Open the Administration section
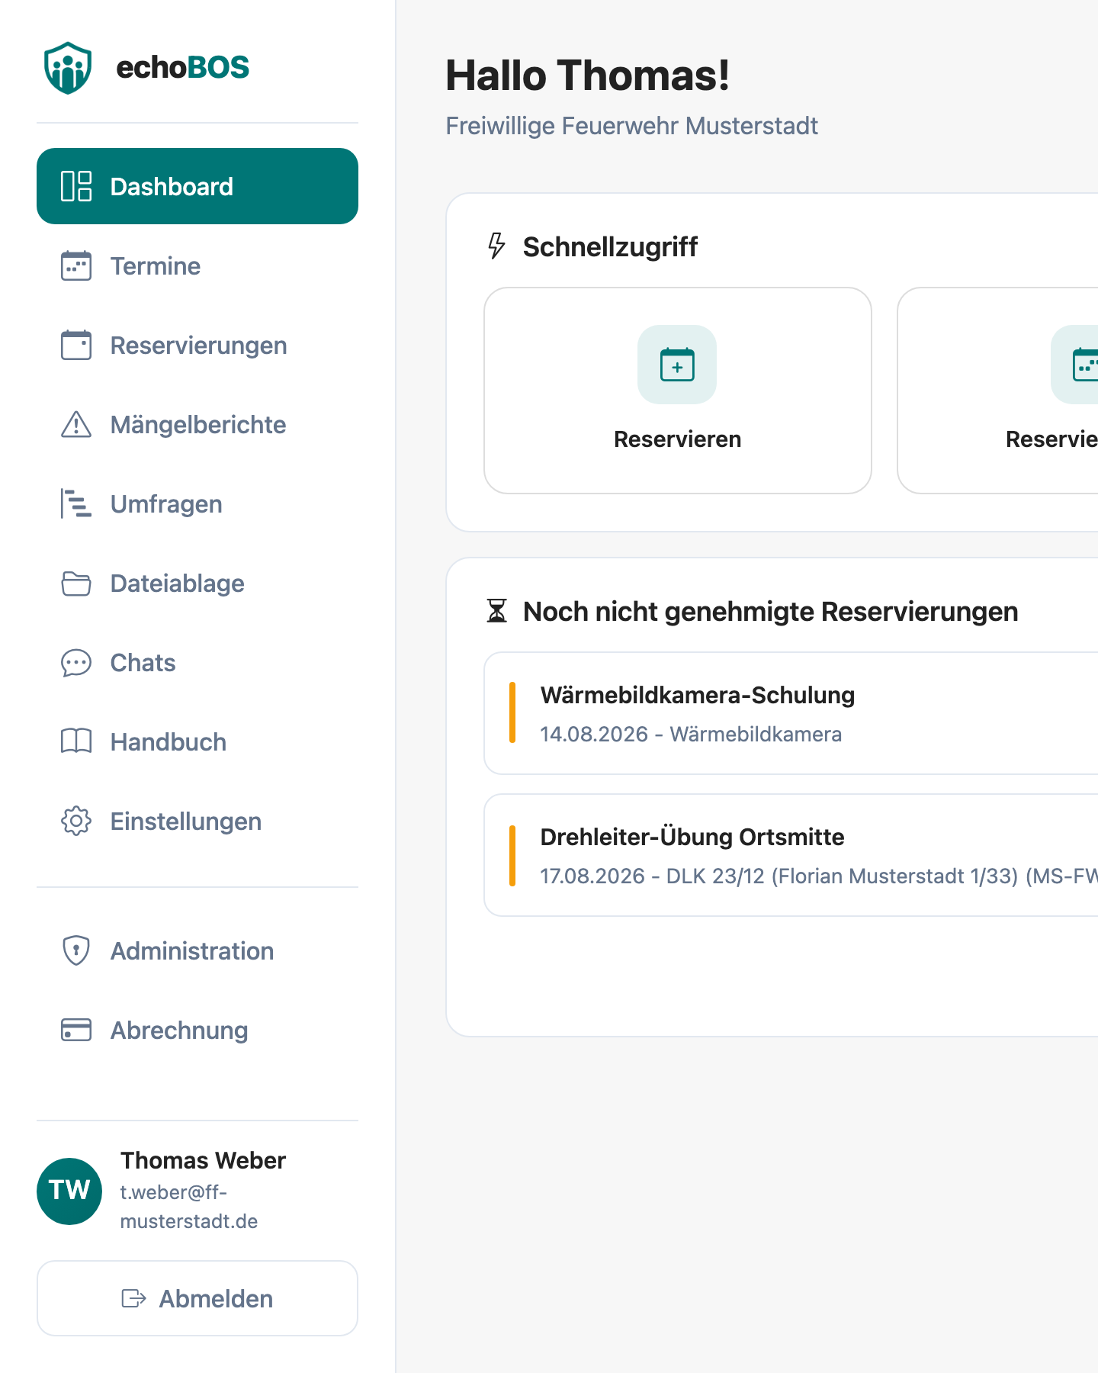This screenshot has width=1098, height=1373. (197, 950)
